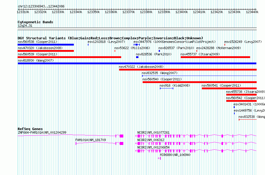265x175 pixels.
Task: Click the DGV Structural Variants track title
Action: point(110,38)
